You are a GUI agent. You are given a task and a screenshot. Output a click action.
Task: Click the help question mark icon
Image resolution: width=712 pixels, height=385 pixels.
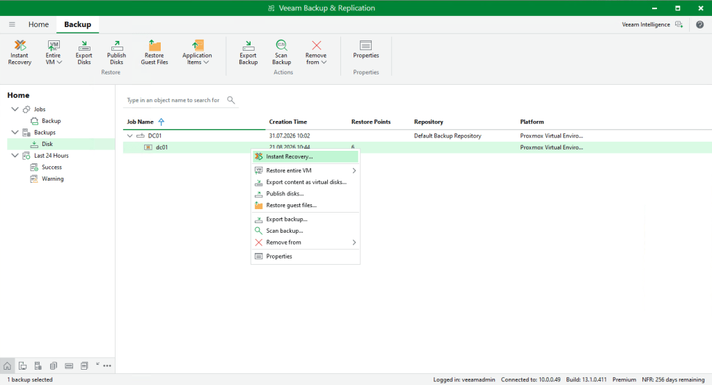[699, 24]
